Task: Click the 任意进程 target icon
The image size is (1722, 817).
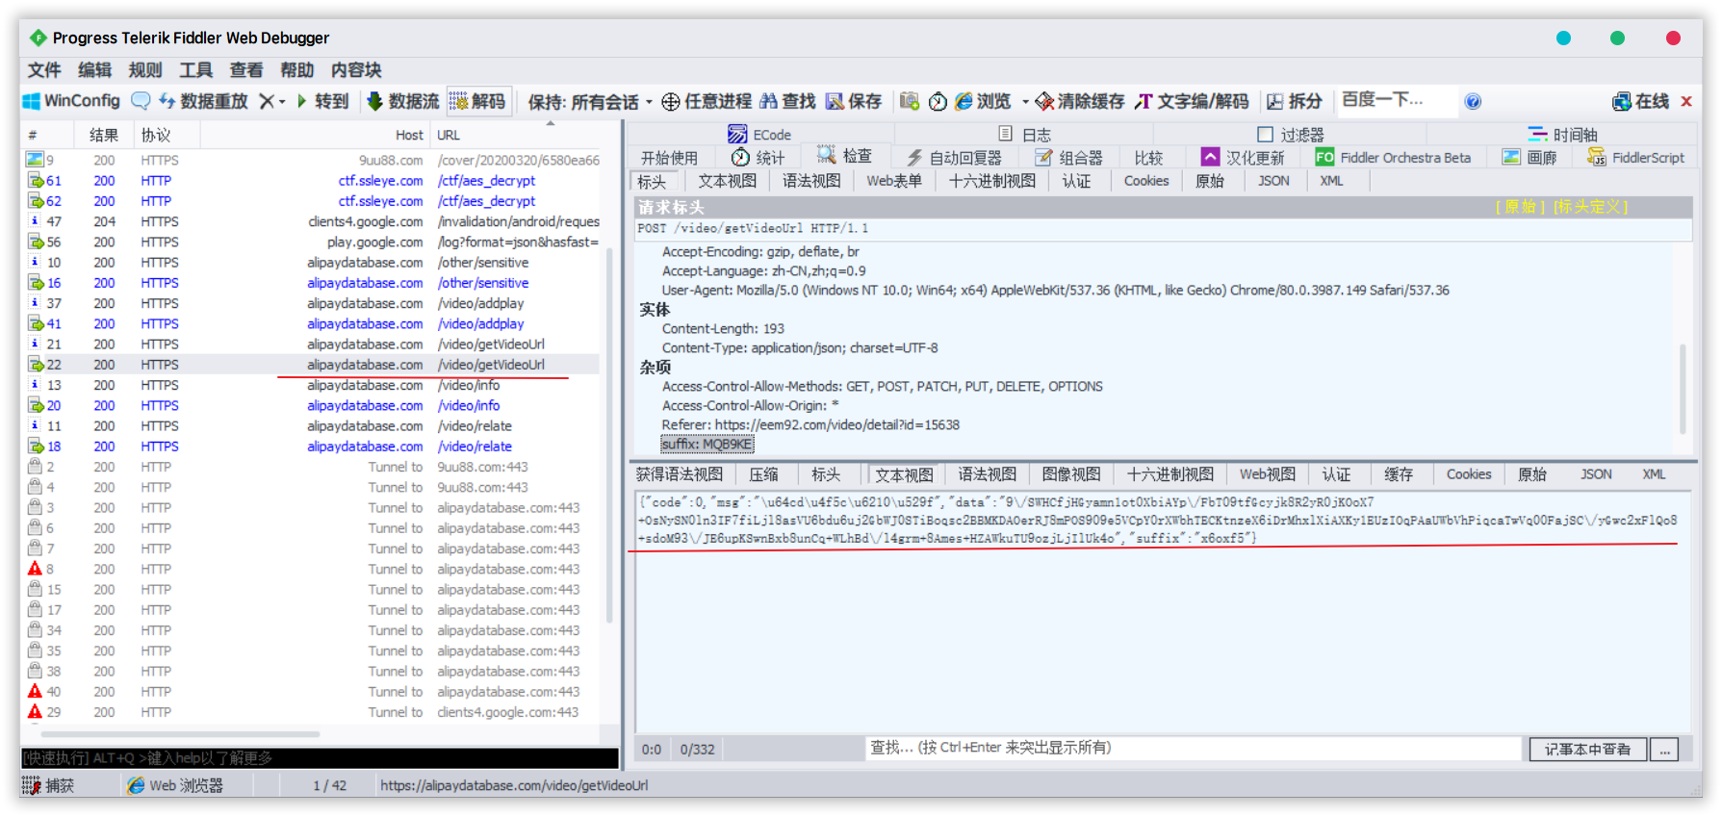Action: coord(707,101)
